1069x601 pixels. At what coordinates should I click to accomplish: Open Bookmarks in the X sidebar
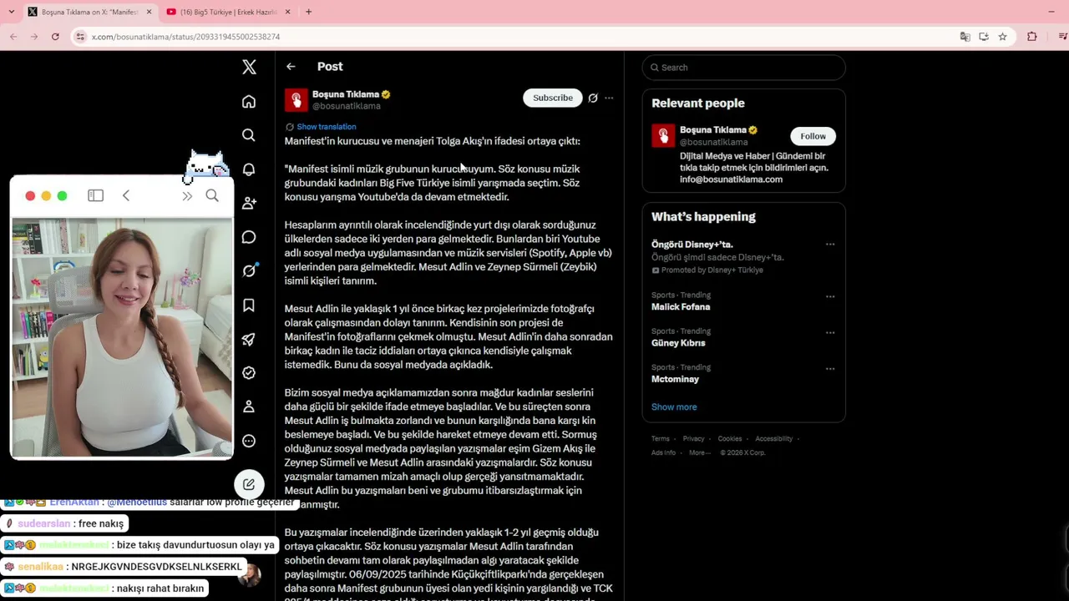(x=249, y=306)
